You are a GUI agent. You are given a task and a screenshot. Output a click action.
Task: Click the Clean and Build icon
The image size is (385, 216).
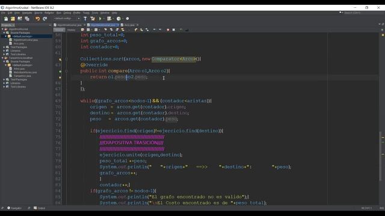coord(93,19)
